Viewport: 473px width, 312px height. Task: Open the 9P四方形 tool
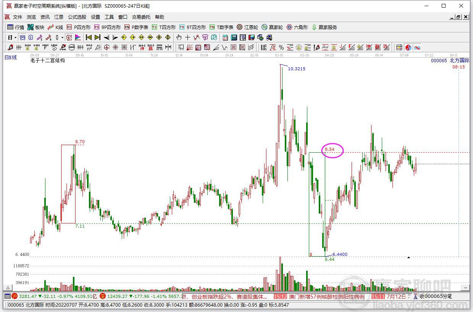pyautogui.click(x=107, y=27)
